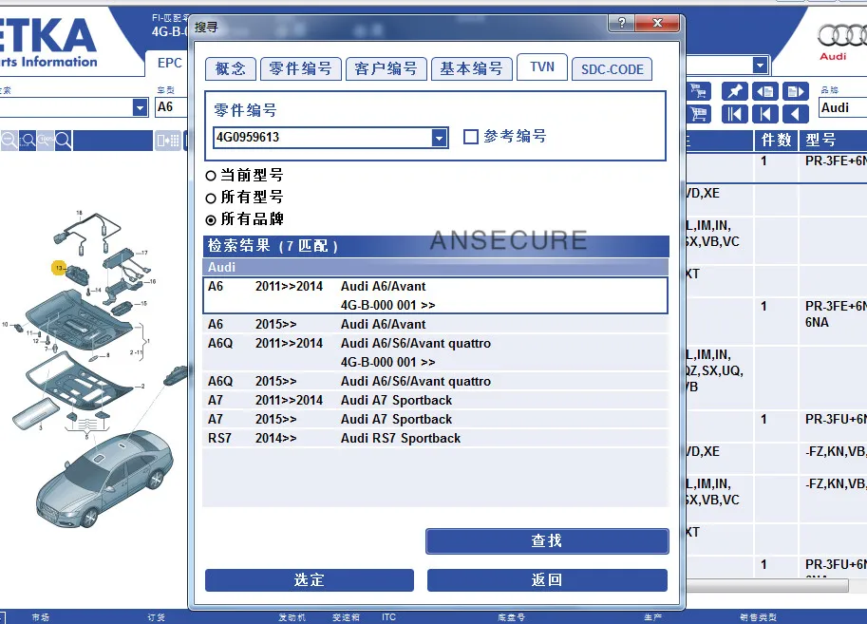Click the Audi group header in results

coord(436,267)
